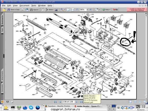Switch to Adobe Reader taskbar window button
148x111 pixels.
[x=88, y=106]
